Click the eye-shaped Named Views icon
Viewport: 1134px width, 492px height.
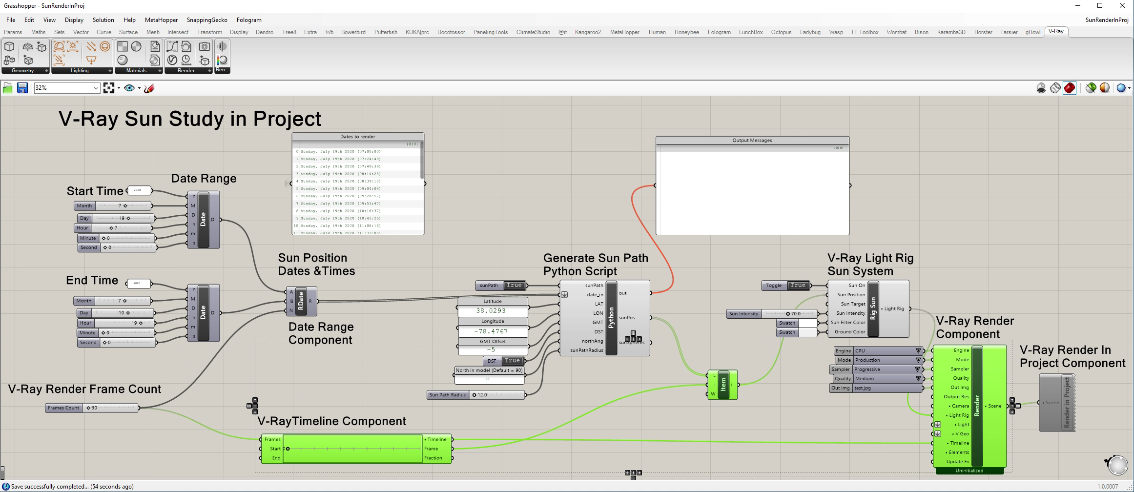coord(129,88)
